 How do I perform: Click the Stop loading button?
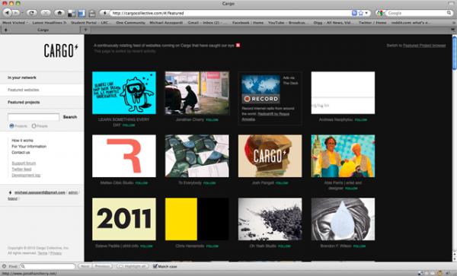pos(45,13)
